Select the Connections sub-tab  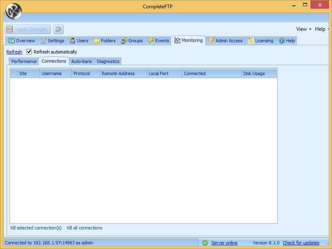coord(54,61)
